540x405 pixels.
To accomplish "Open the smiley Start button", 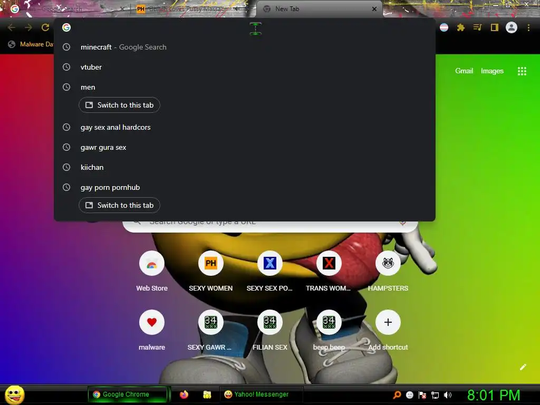I will click(14, 394).
